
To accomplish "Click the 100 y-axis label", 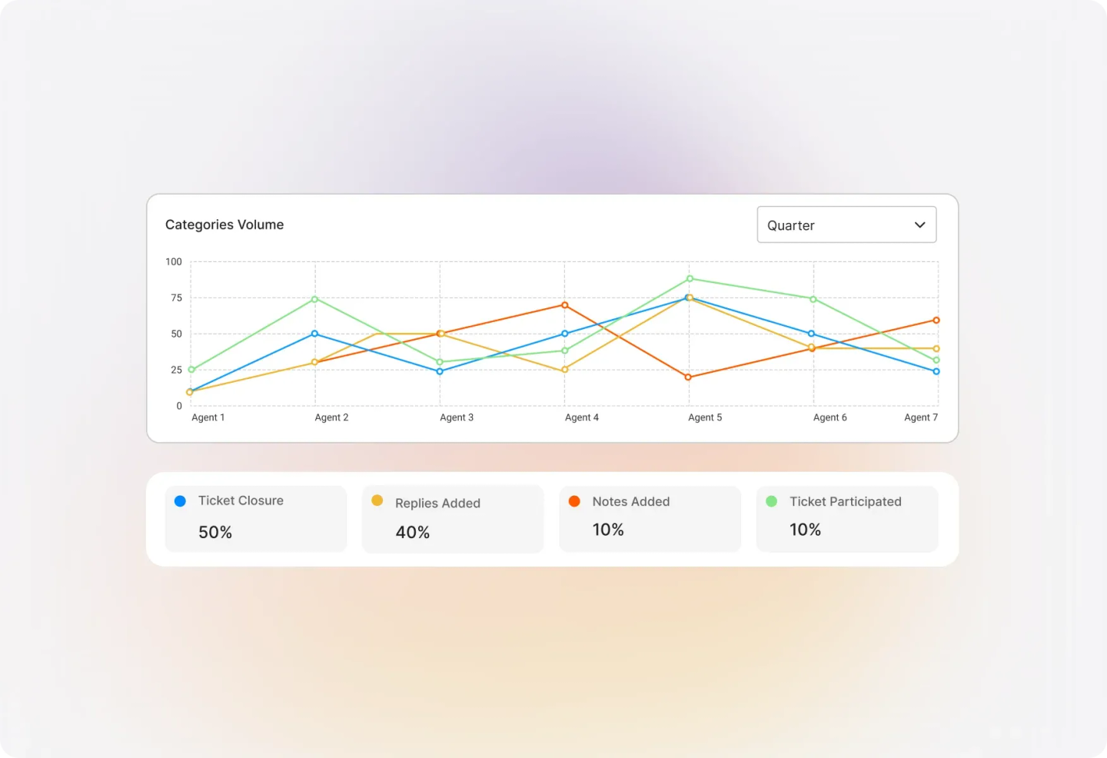I will click(174, 261).
